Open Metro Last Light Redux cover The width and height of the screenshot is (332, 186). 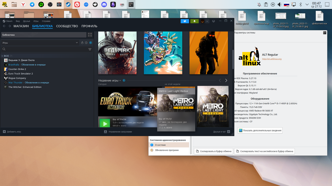(213, 107)
